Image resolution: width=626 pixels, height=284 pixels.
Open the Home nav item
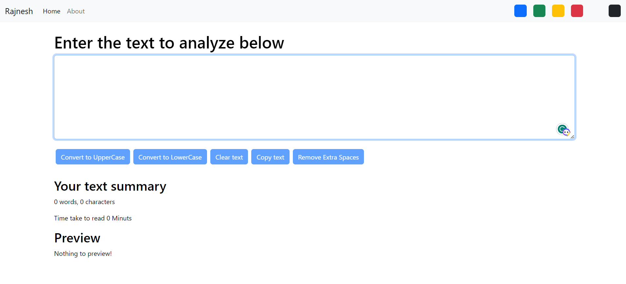[51, 11]
